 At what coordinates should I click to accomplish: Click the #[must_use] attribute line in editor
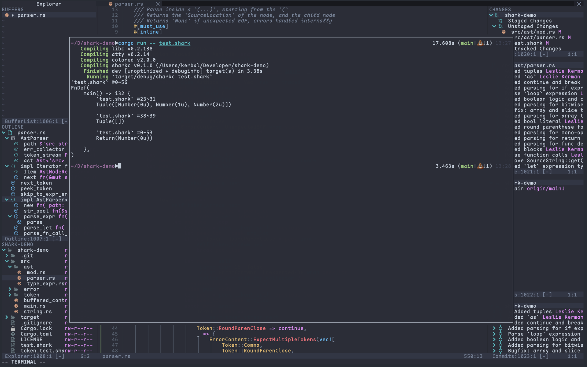(x=151, y=27)
